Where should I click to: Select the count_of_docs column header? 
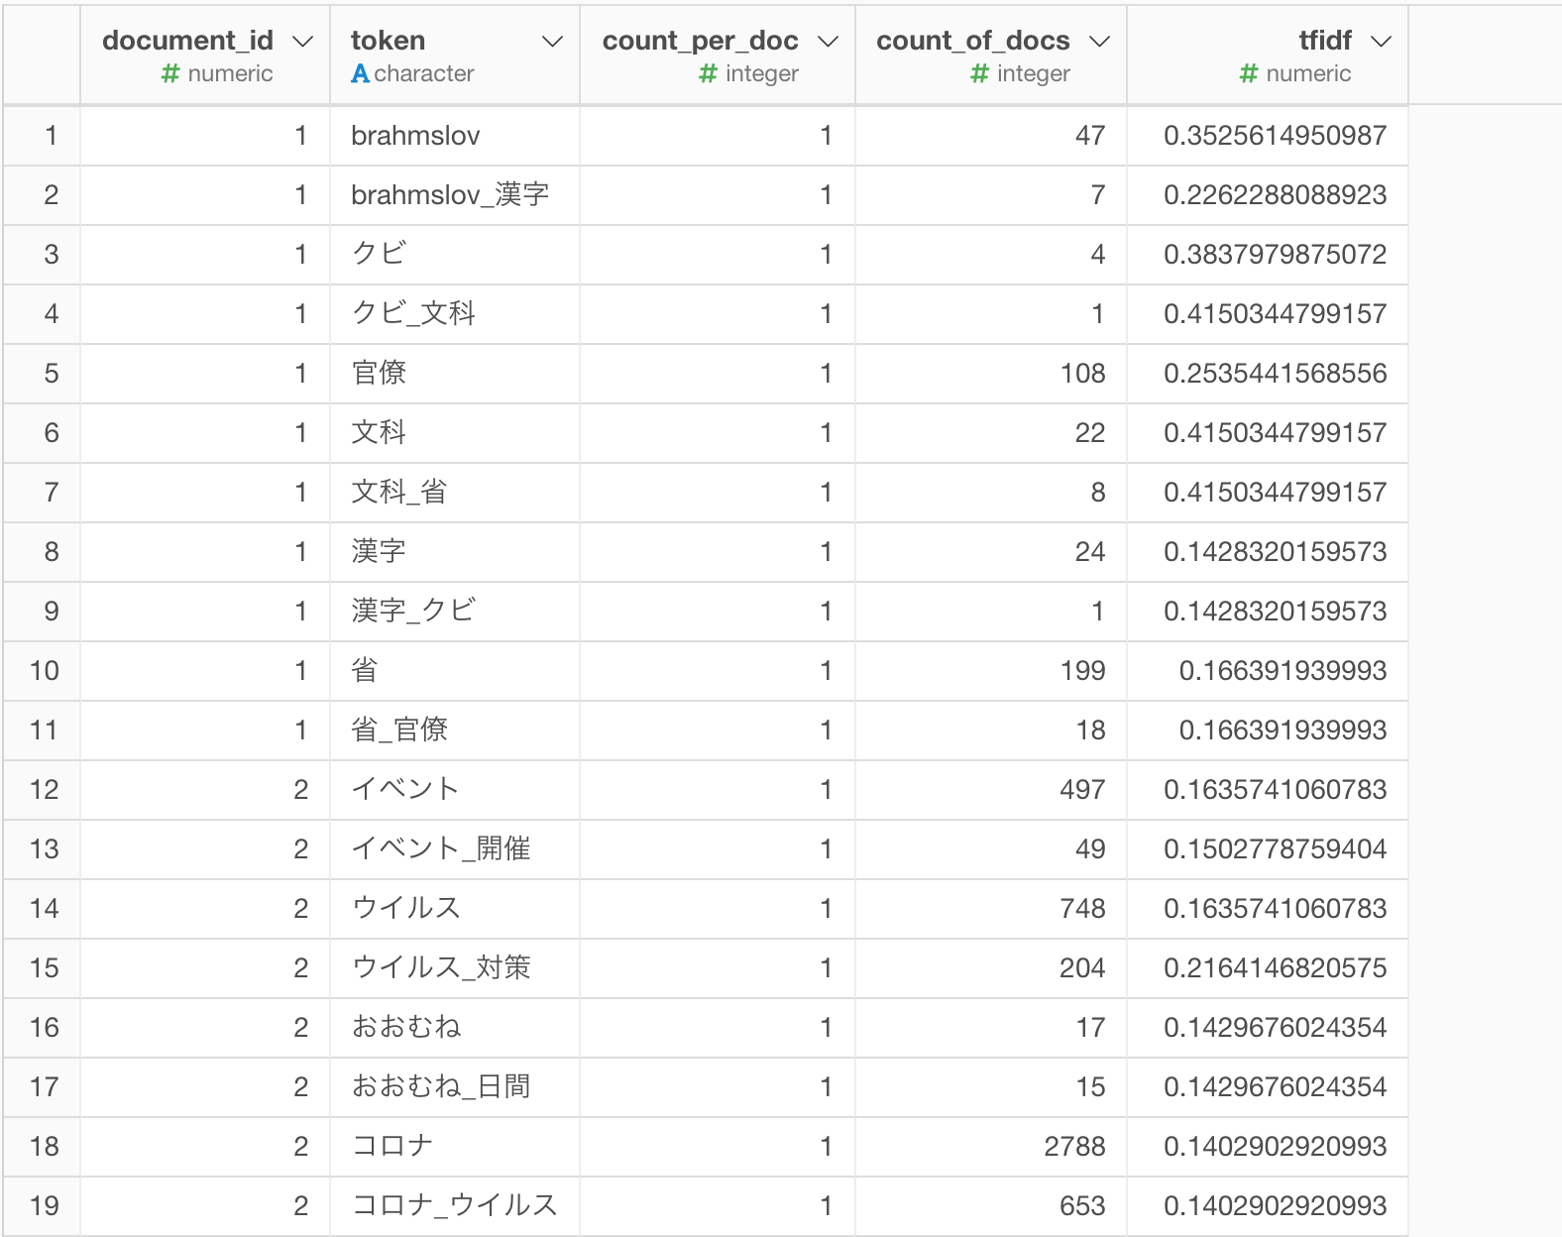(991, 55)
